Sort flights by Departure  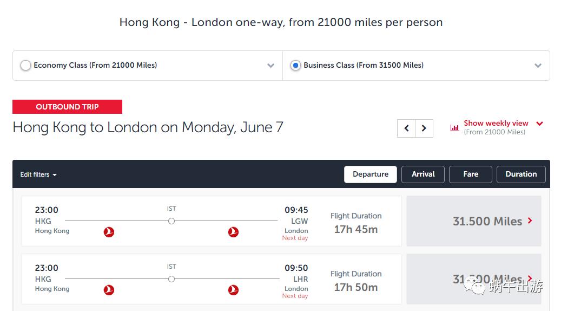(371, 174)
